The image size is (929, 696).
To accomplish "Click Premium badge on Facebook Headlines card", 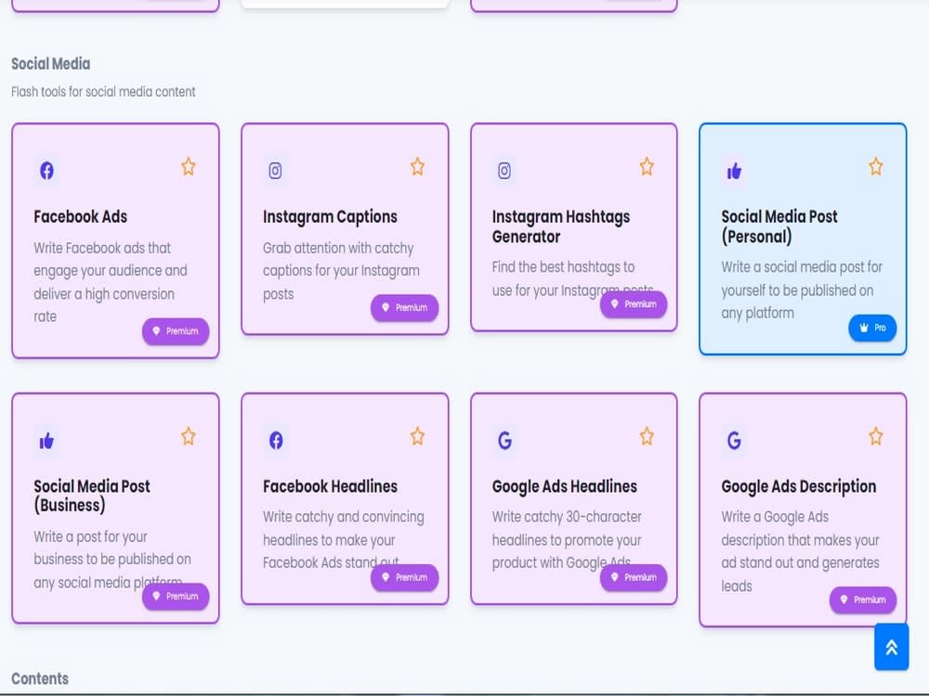I will (x=405, y=577).
